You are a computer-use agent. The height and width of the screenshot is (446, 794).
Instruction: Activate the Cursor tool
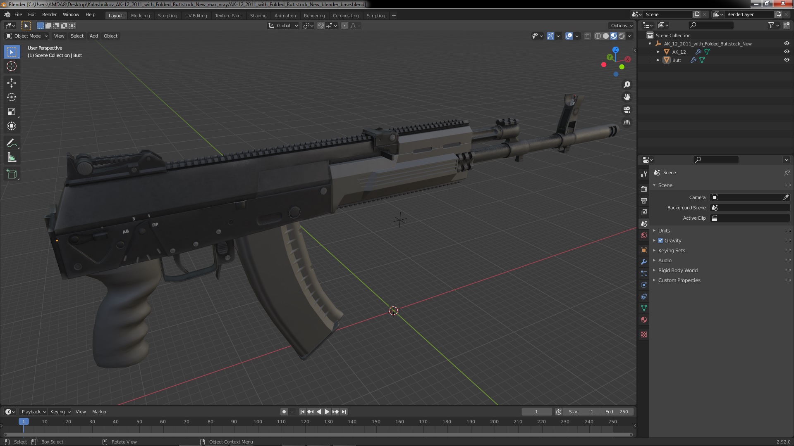(12, 66)
